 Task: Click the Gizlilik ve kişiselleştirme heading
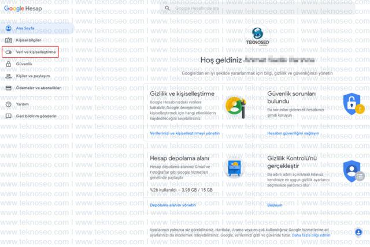[182, 93]
